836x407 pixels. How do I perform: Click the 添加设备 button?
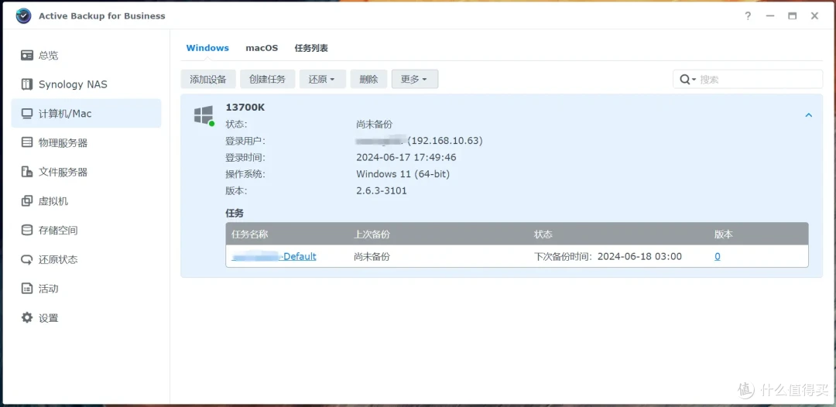[x=208, y=80]
